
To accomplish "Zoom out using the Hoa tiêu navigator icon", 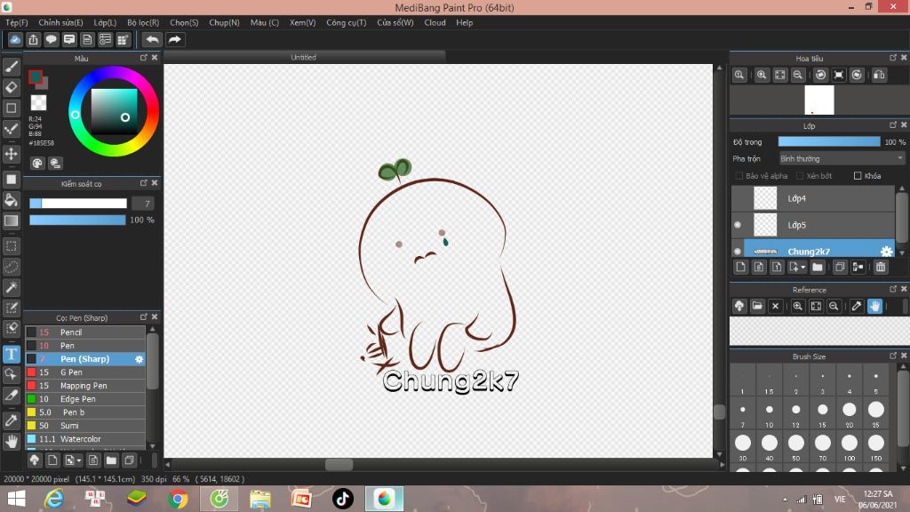I will click(x=798, y=75).
